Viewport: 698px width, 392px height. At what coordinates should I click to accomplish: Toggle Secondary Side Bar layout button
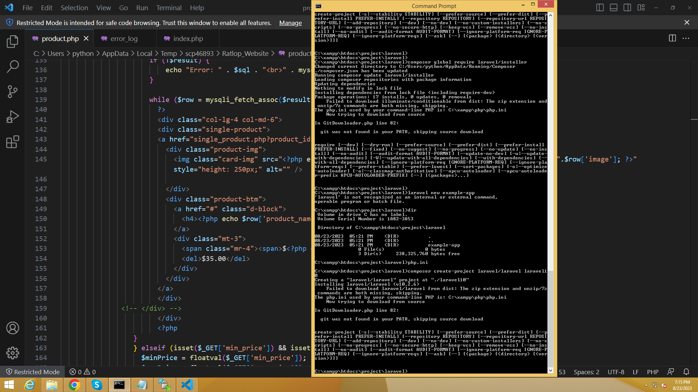tap(627, 8)
